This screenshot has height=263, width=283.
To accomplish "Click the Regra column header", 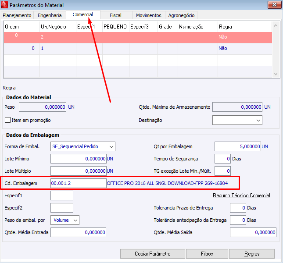I will point(245,27).
